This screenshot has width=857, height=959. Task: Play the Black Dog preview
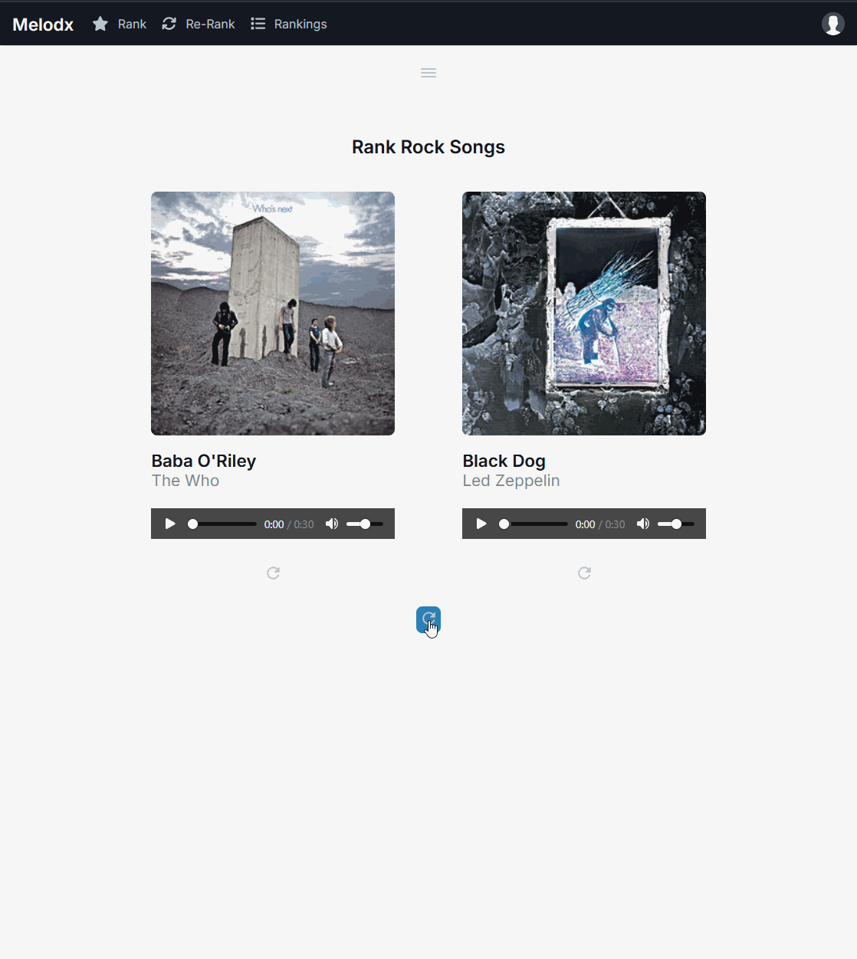[481, 524]
